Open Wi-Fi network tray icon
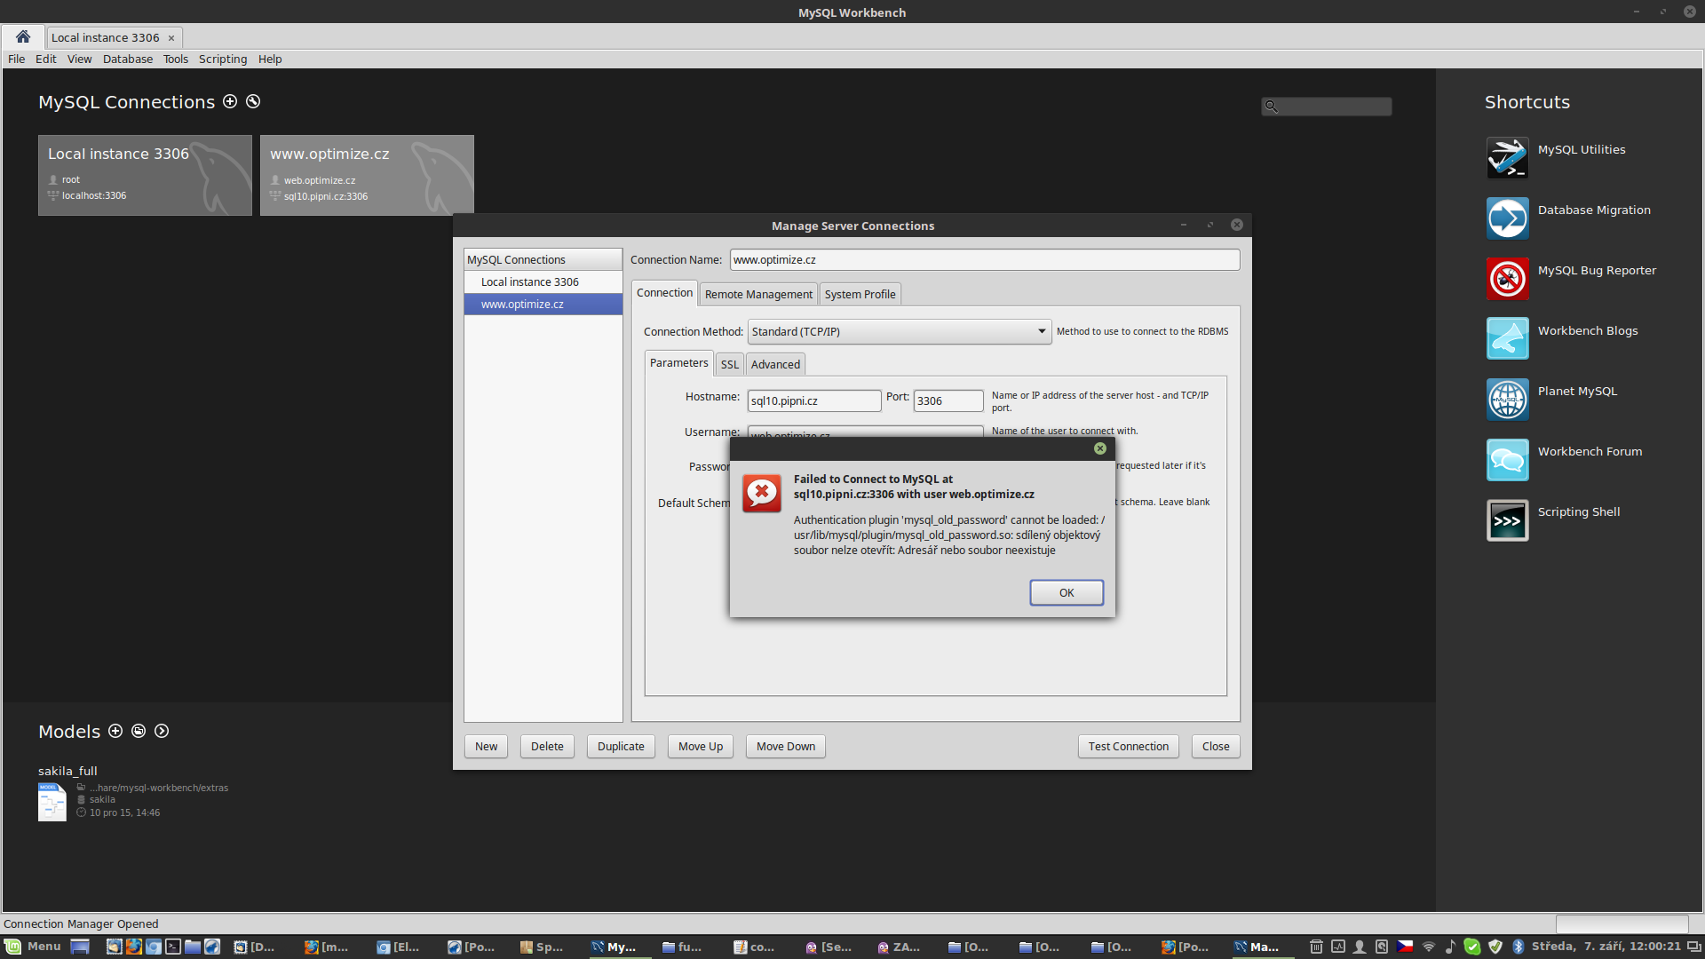1705x959 pixels. tap(1429, 947)
